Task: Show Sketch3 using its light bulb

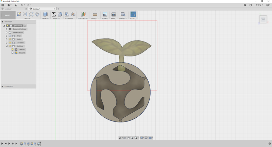Action: click(x=13, y=53)
